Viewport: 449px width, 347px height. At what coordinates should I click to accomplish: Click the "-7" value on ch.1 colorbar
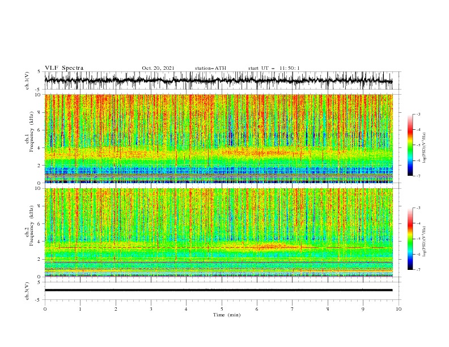click(x=418, y=176)
